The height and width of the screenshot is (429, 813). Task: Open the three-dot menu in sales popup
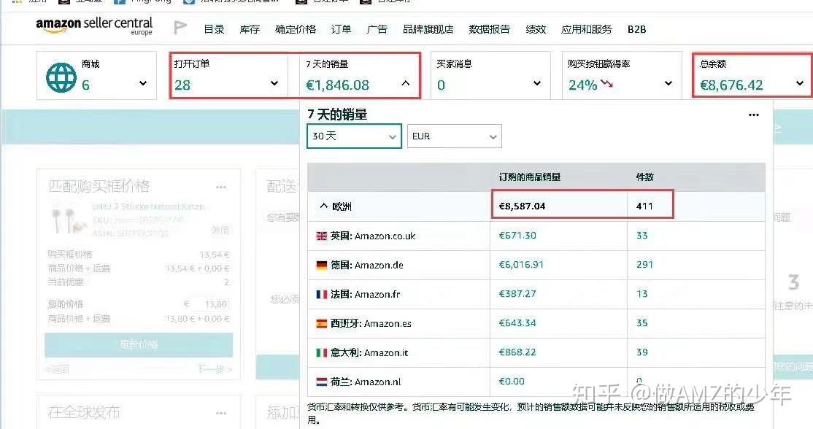click(754, 115)
